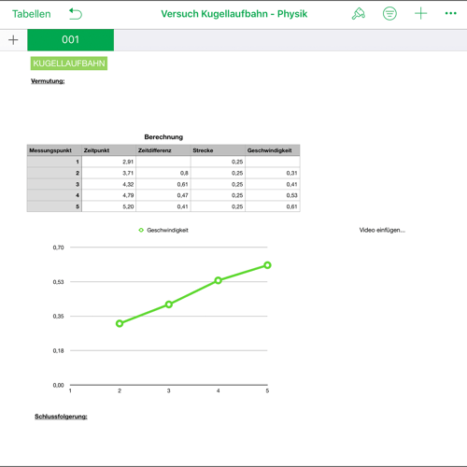Select Zeitdifferenz cell 0,41 in row 5
Viewport: 467px width, 467px height.
(x=163, y=206)
